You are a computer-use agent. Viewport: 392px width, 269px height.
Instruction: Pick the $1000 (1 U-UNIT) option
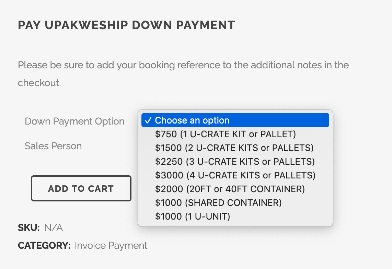192,217
